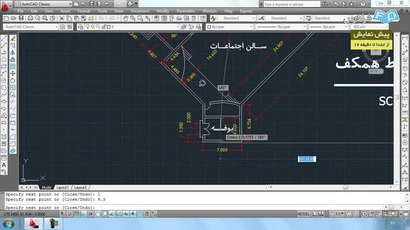Click the Cut scissors icon
The width and height of the screenshot is (410, 230).
point(62,18)
